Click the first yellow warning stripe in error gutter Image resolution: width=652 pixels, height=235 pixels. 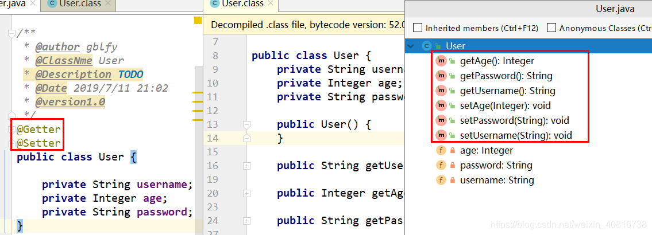(x=198, y=92)
